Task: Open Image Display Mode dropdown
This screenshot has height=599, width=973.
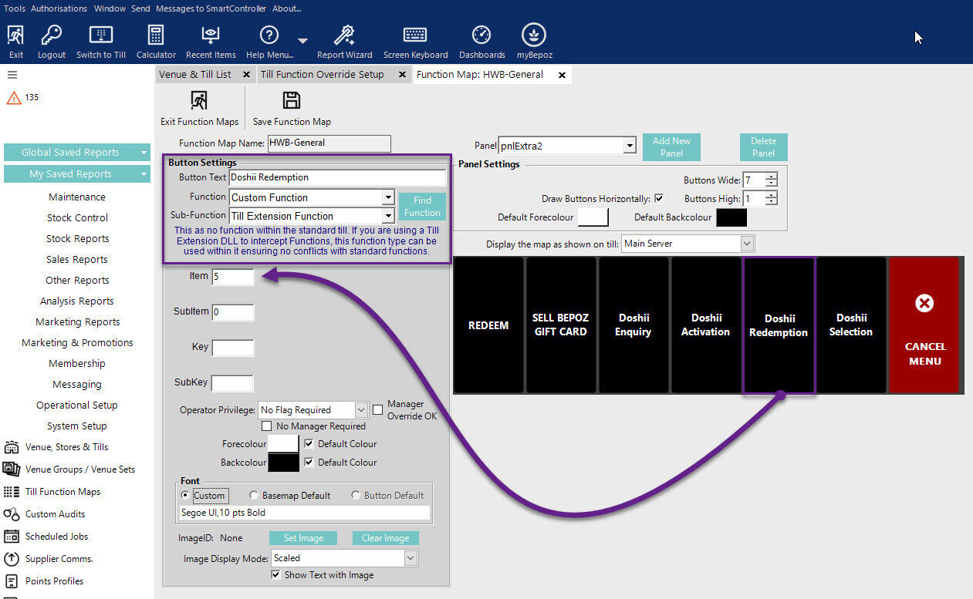Action: [x=410, y=558]
